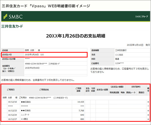
Task: Click the note about 会員番号の下3桁 privacy
Action: [x=38, y=80]
